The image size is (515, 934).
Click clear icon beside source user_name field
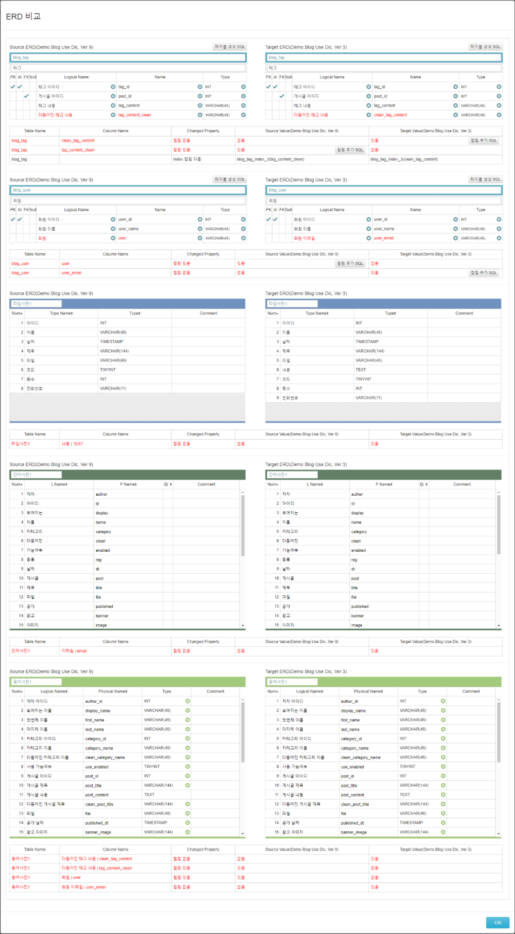coord(200,229)
